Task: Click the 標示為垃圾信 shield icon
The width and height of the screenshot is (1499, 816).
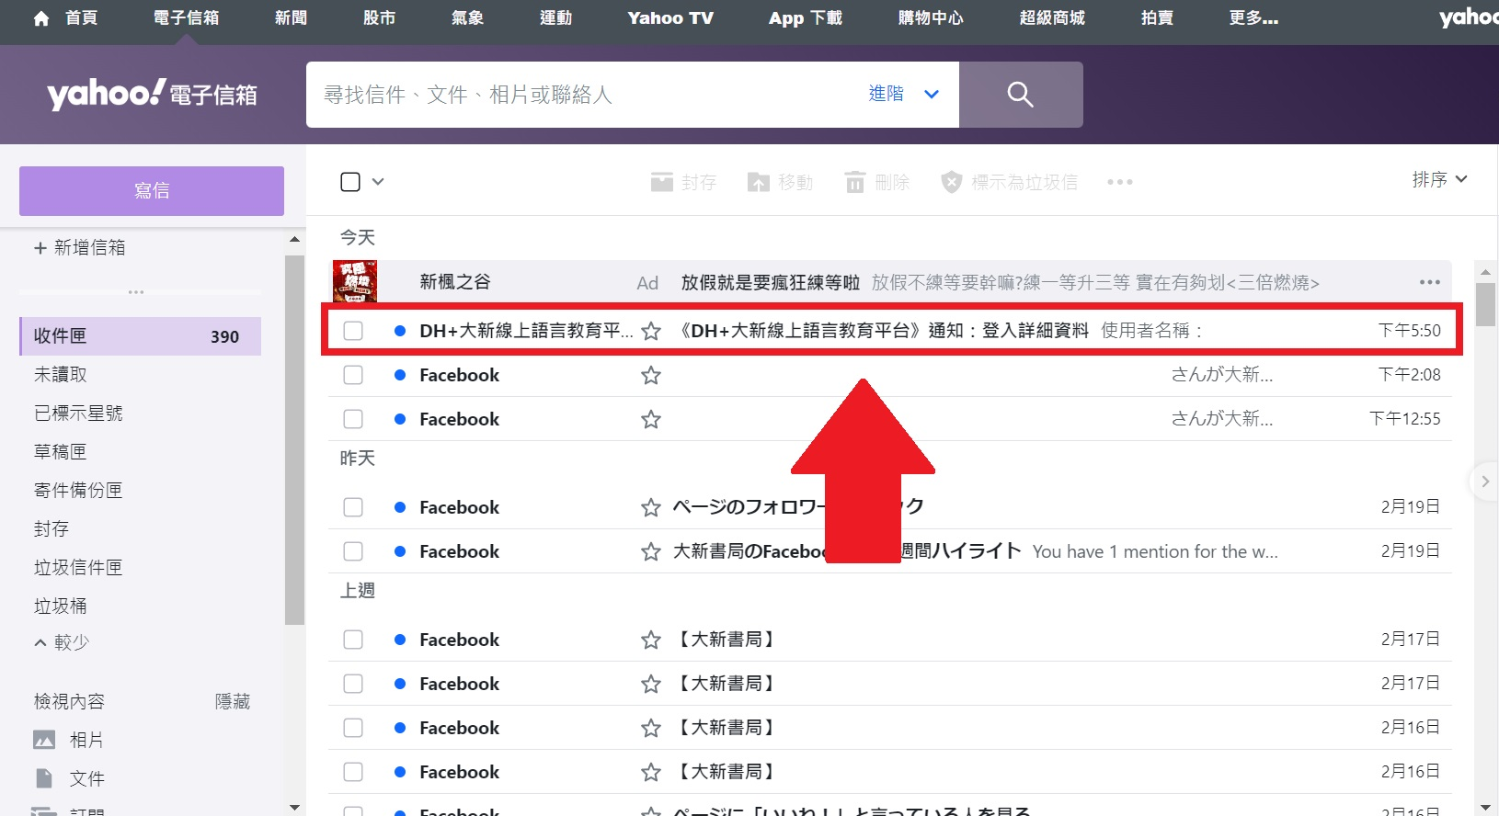Action: coord(951,182)
